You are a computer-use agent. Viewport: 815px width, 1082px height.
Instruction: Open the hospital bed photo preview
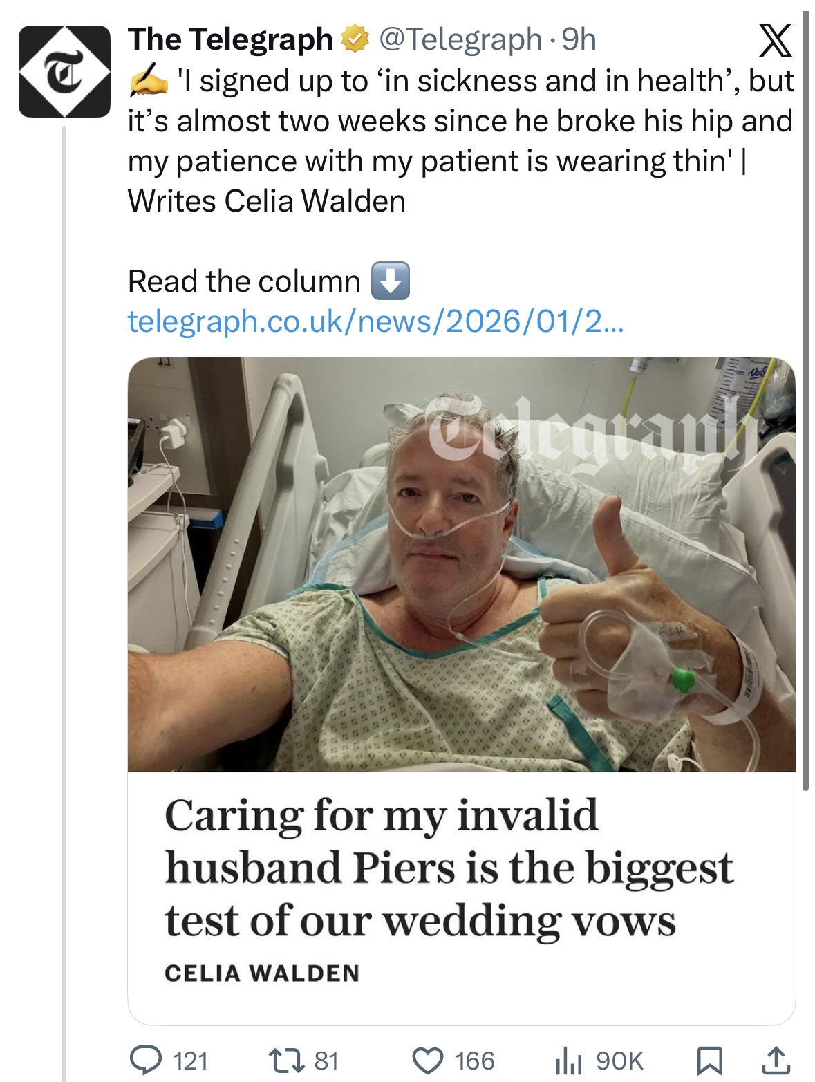click(461, 563)
